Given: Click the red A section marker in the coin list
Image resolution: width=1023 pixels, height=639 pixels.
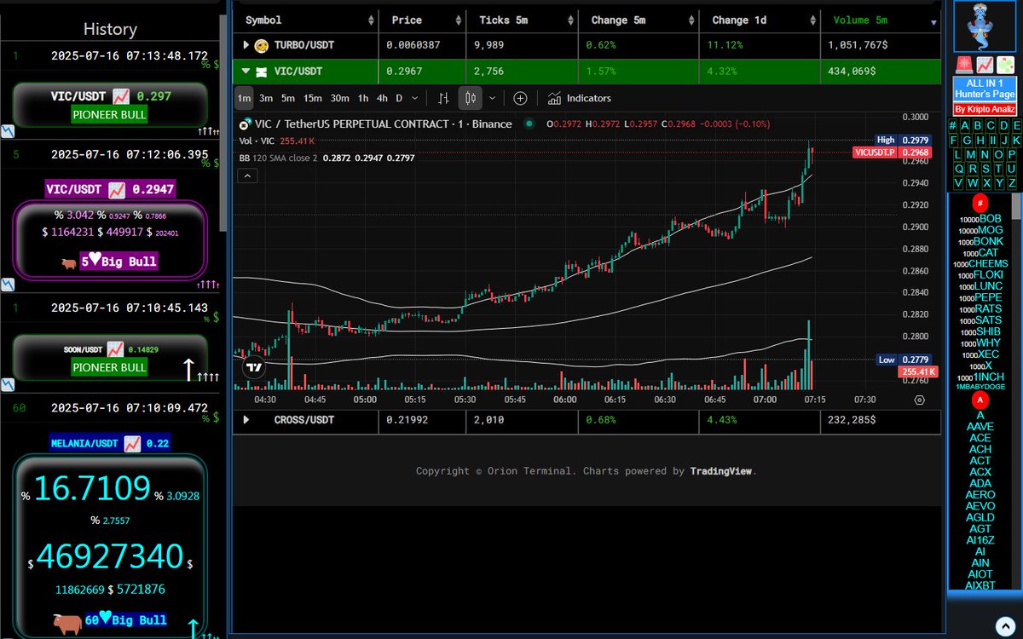Looking at the screenshot, I should click(980, 400).
